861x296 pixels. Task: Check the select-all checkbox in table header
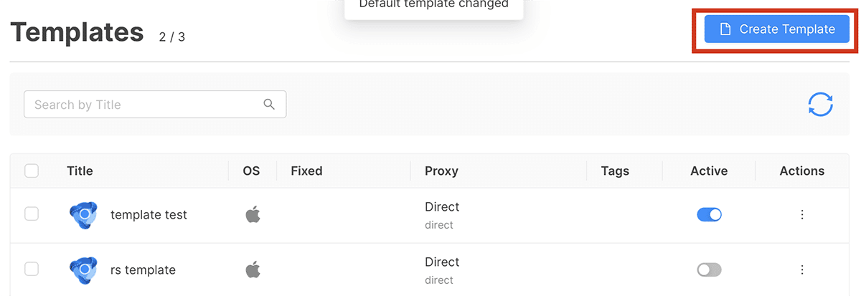[x=32, y=171]
